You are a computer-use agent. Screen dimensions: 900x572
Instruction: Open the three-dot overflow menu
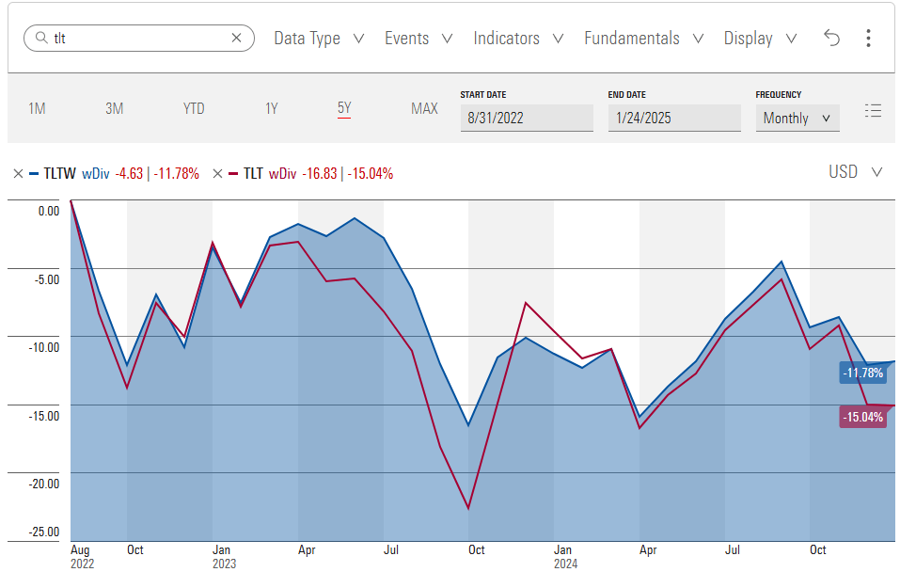[868, 38]
